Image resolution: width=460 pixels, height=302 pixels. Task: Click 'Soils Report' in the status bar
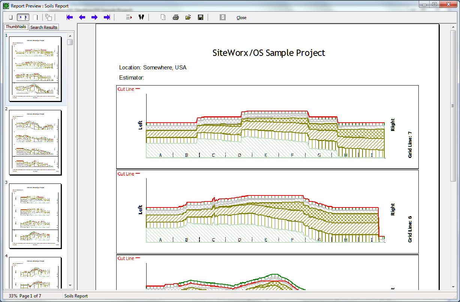pos(76,296)
